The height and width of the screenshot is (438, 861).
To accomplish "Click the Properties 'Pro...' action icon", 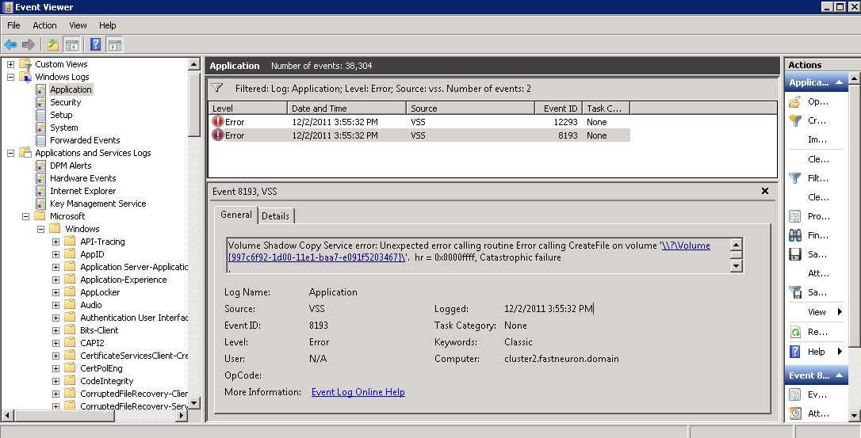I will click(x=795, y=216).
